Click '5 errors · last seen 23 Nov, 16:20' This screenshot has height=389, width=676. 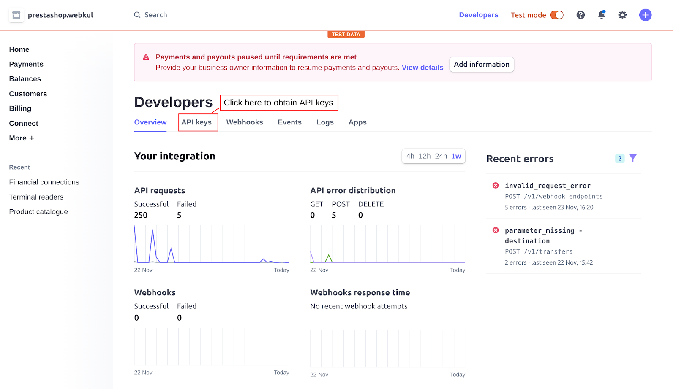coord(549,208)
